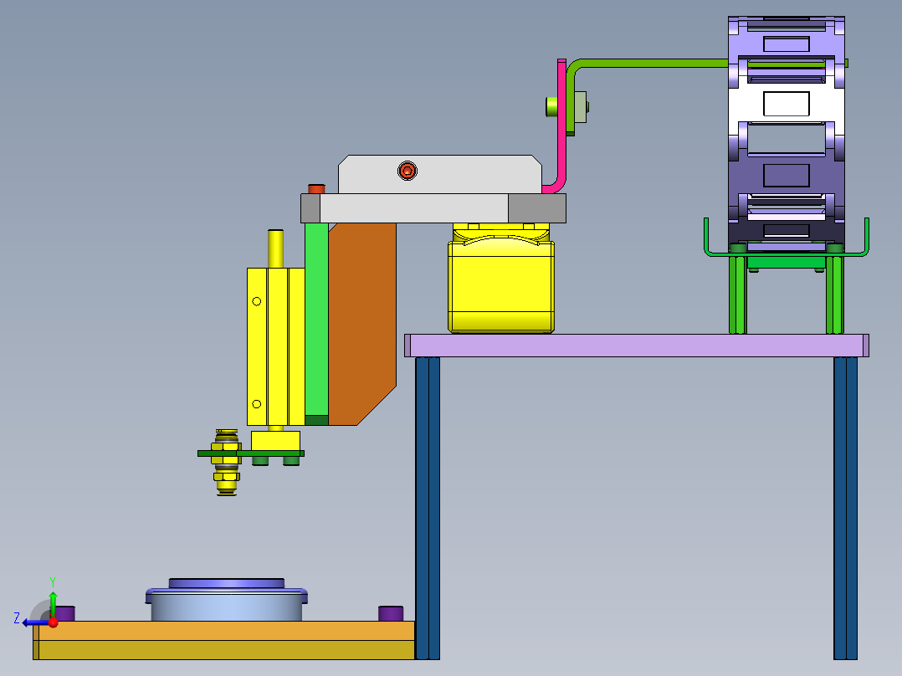Click the blue Z axis arrow of triad
902x676 pixels.
coord(34,622)
